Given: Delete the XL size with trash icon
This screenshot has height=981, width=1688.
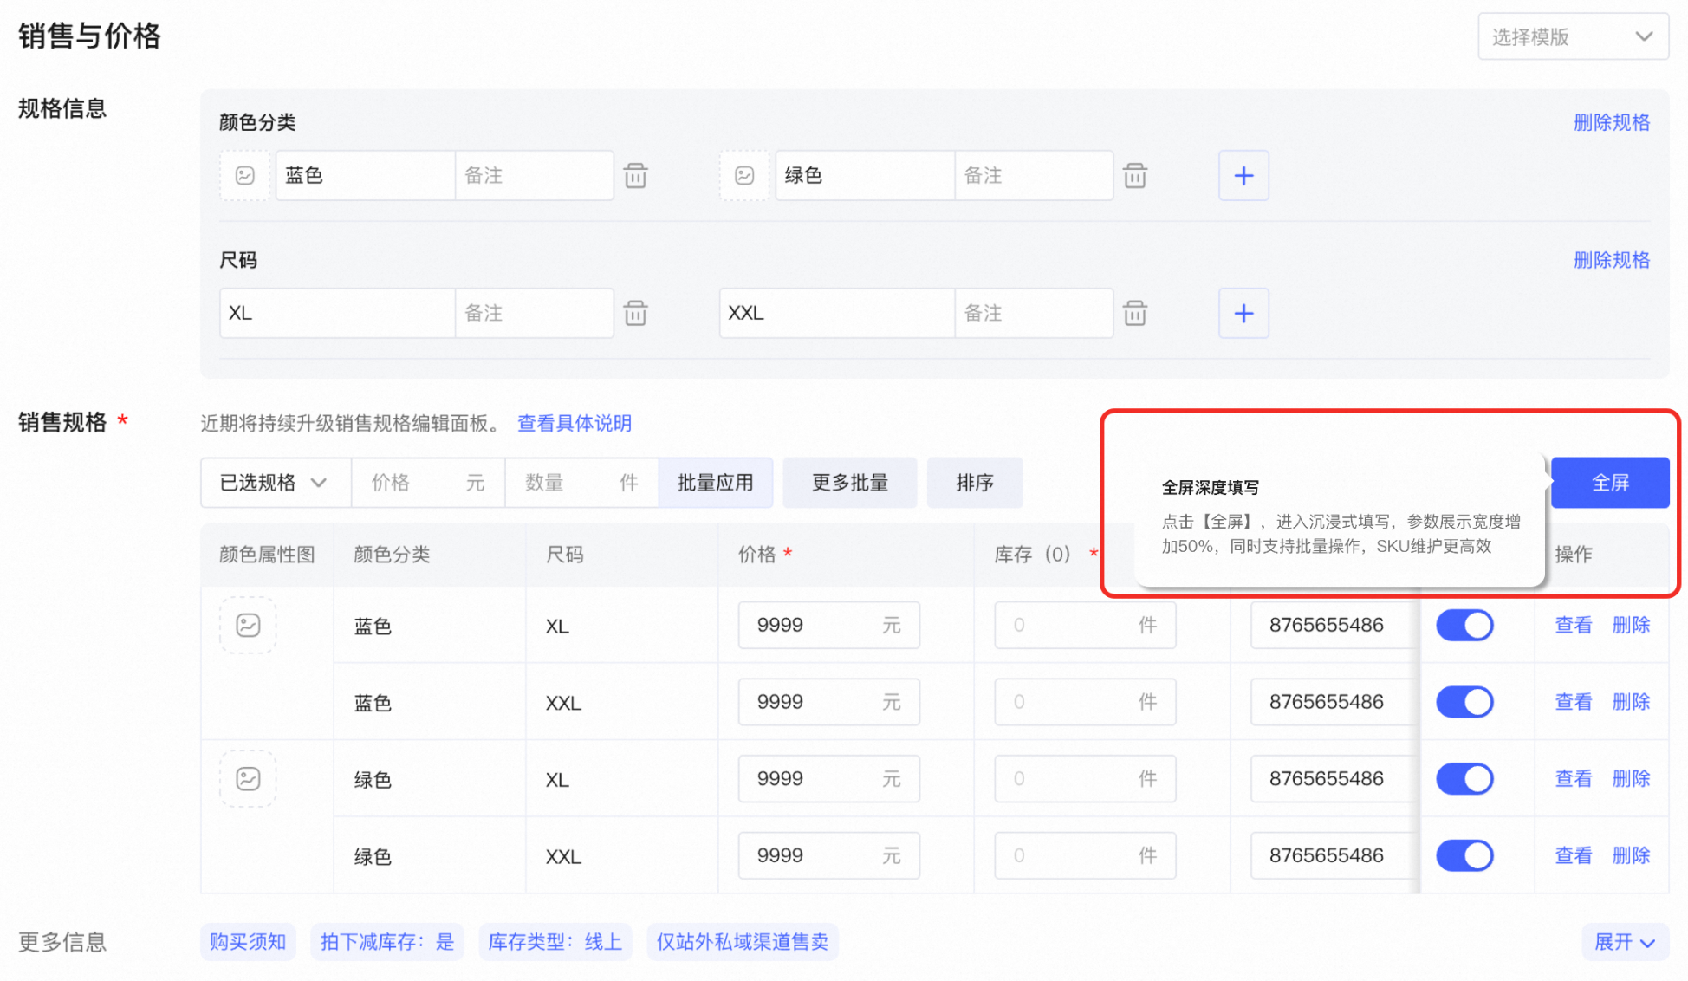Looking at the screenshot, I should [x=636, y=313].
